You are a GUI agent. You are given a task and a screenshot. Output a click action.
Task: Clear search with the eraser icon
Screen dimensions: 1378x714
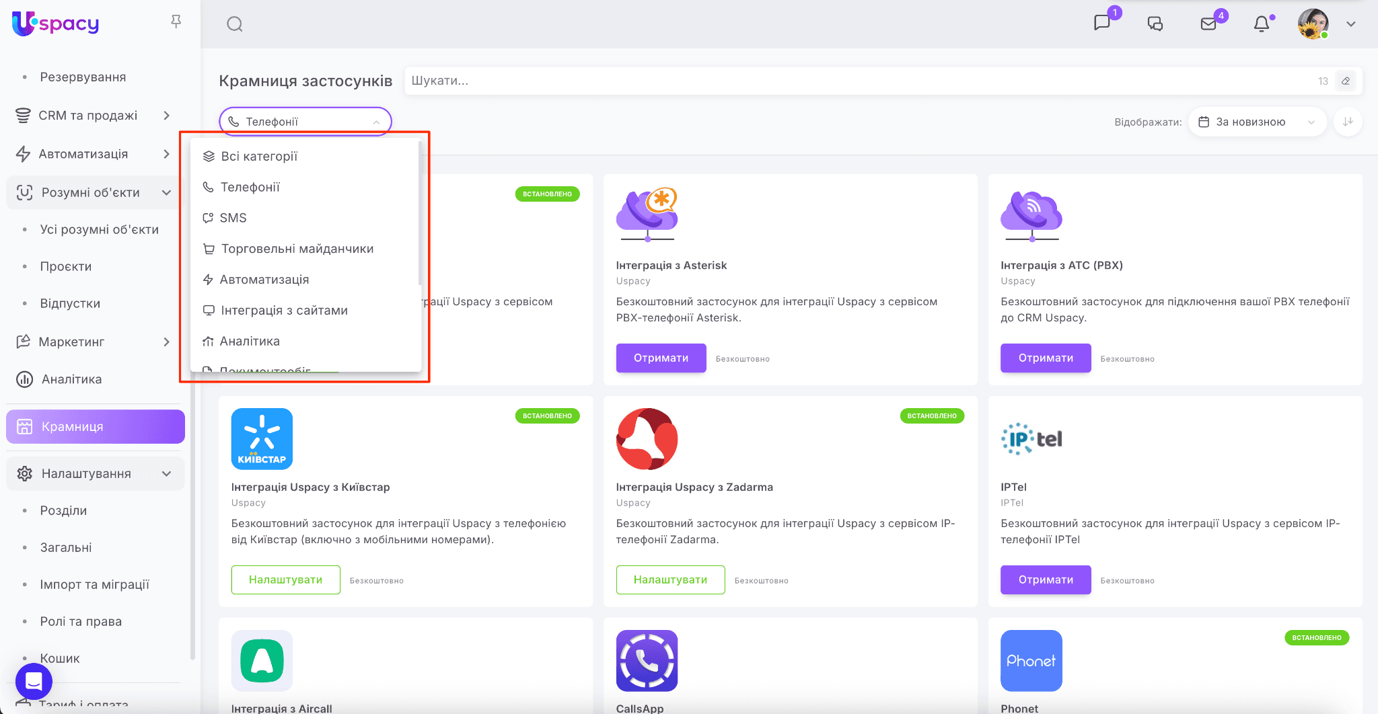1346,81
